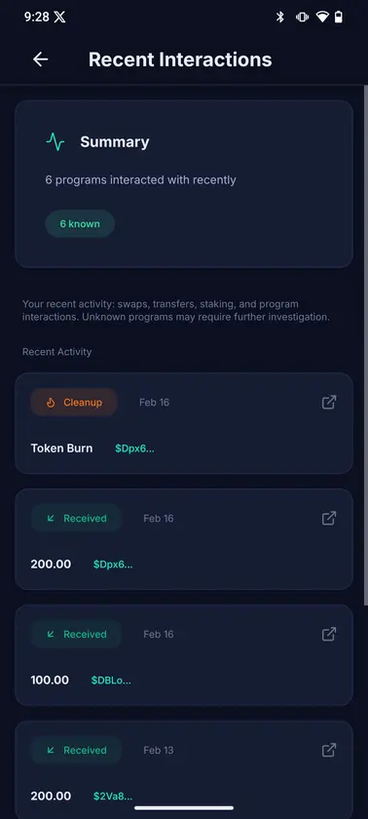
Task: Tap the Received badge on 100.00 entry
Action: point(76,634)
